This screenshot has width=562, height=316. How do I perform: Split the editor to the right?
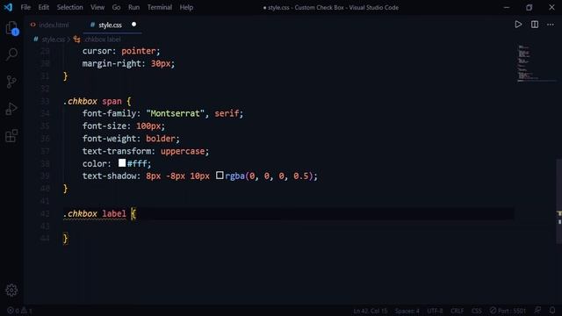point(535,25)
